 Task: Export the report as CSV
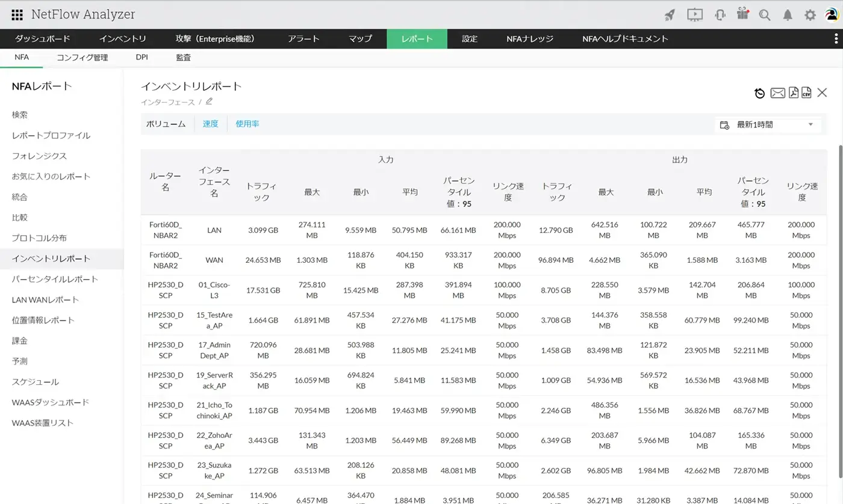click(806, 93)
